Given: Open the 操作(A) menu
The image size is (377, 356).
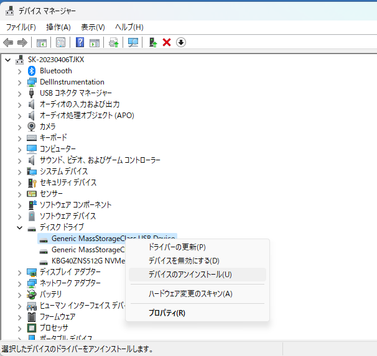Looking at the screenshot, I should [x=58, y=27].
